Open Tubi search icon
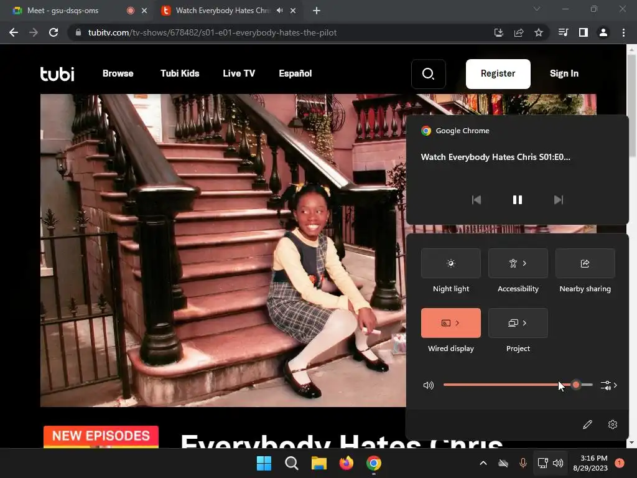 [428, 74]
